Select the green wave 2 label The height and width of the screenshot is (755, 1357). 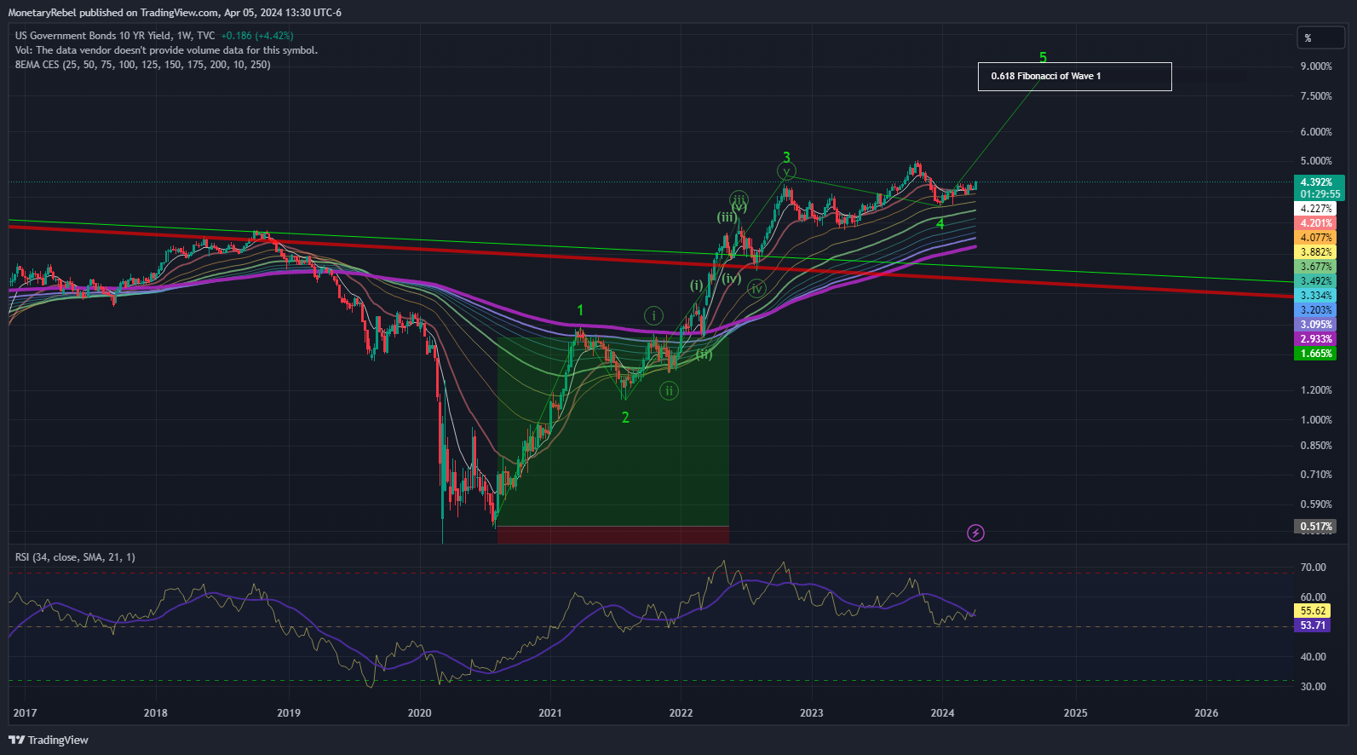tap(625, 418)
